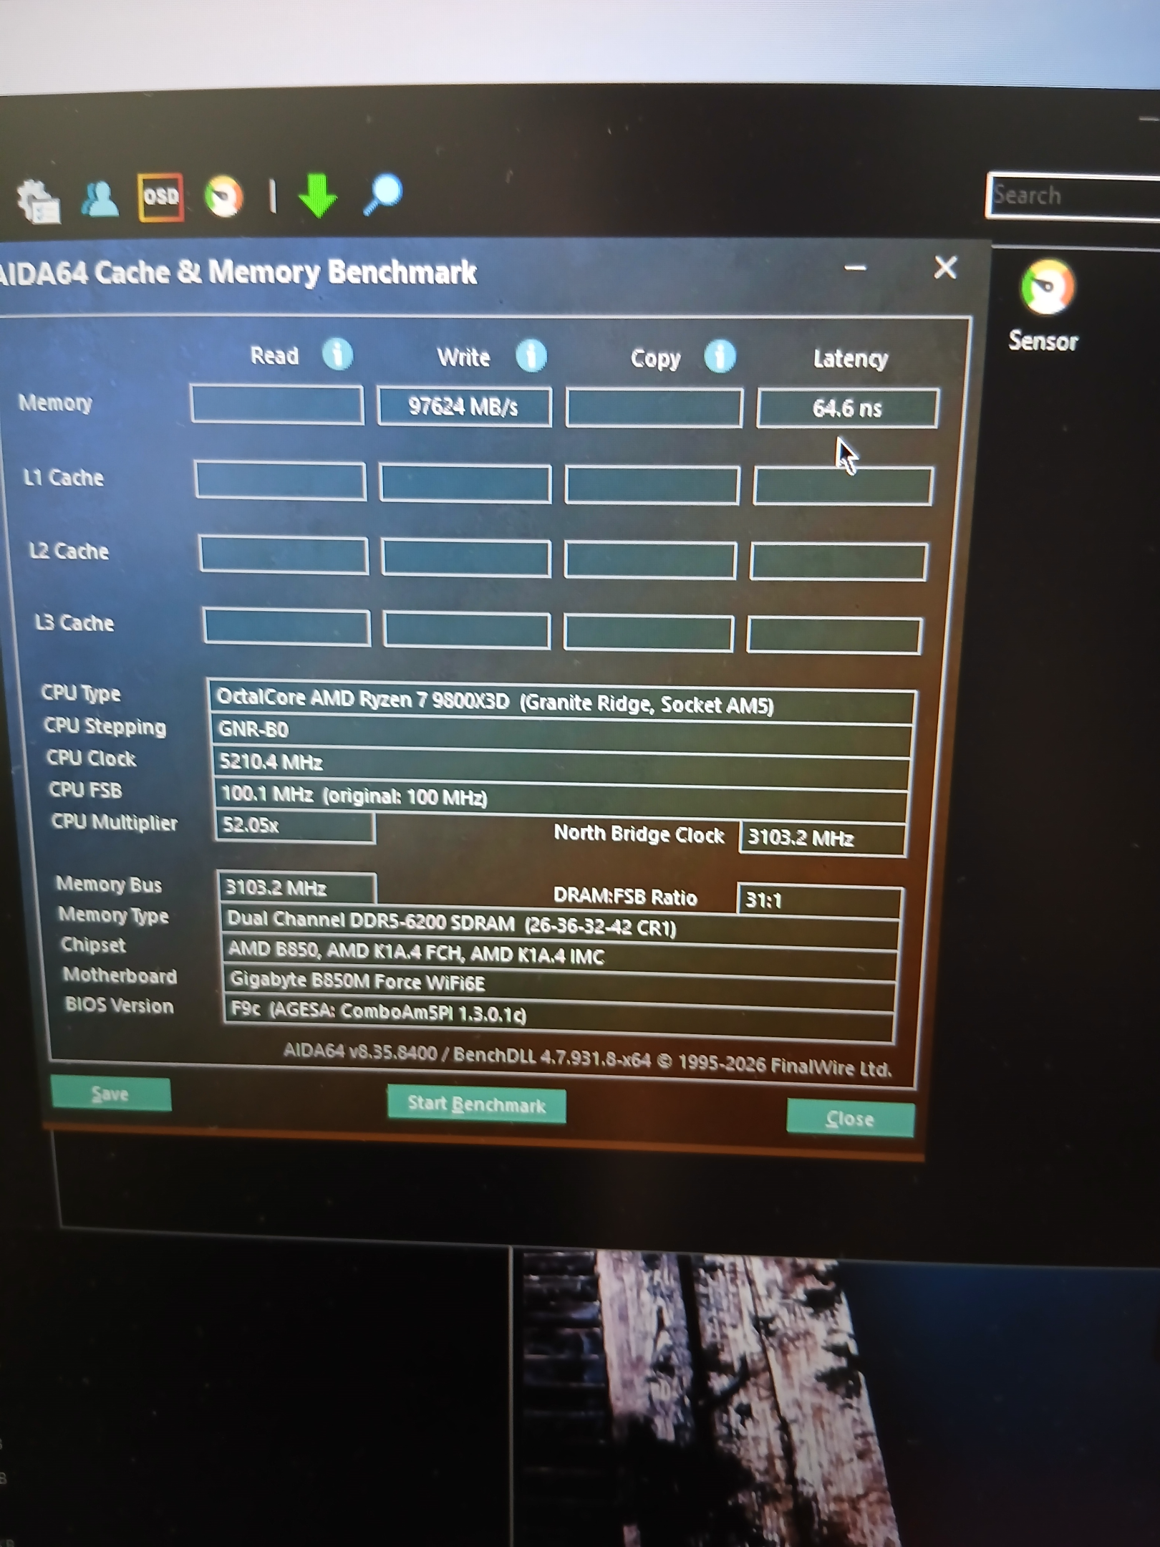Screen dimensions: 1160x1547
Task: Click the green download arrow icon
Action: [317, 195]
